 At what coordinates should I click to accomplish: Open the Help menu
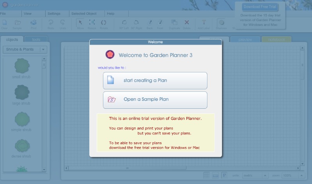click(111, 14)
